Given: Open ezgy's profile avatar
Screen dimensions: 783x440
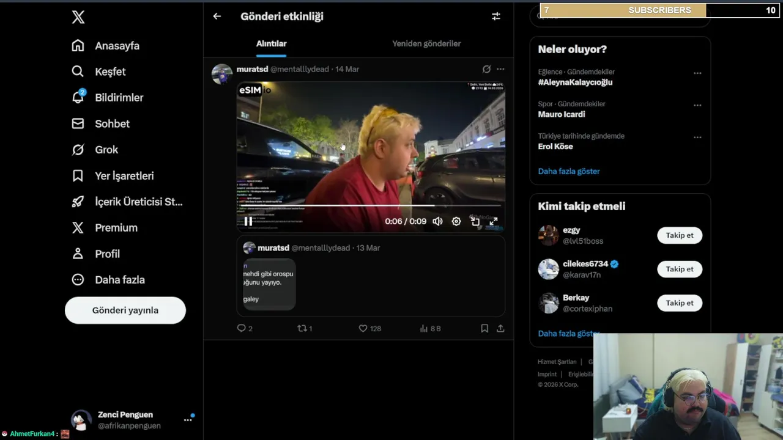Looking at the screenshot, I should coord(548,235).
